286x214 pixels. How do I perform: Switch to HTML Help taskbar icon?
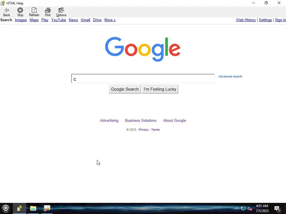20,208
